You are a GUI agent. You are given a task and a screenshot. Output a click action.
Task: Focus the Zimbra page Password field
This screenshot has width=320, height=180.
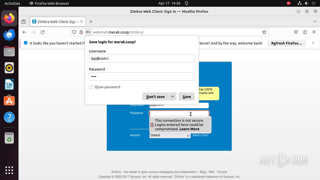(179, 113)
